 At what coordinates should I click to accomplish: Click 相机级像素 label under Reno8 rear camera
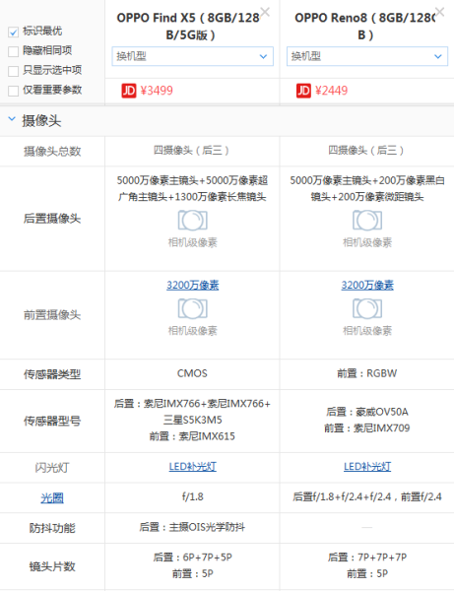click(367, 242)
